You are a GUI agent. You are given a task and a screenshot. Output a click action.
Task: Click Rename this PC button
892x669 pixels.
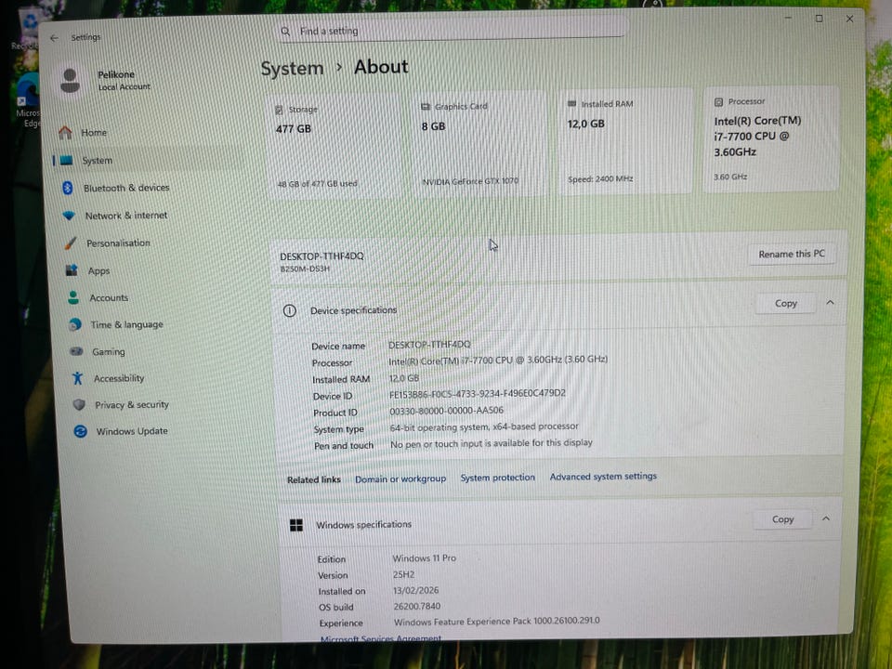pos(792,254)
